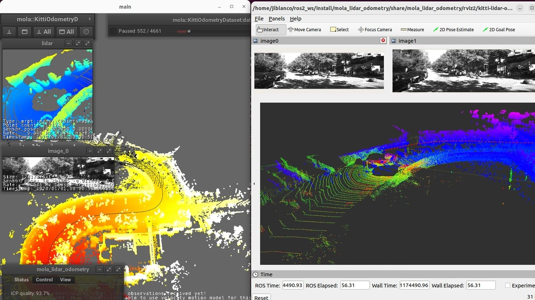Toggle the Paused checkbox in dataset panel
Viewport: 535px width, 300px height.
113,31
